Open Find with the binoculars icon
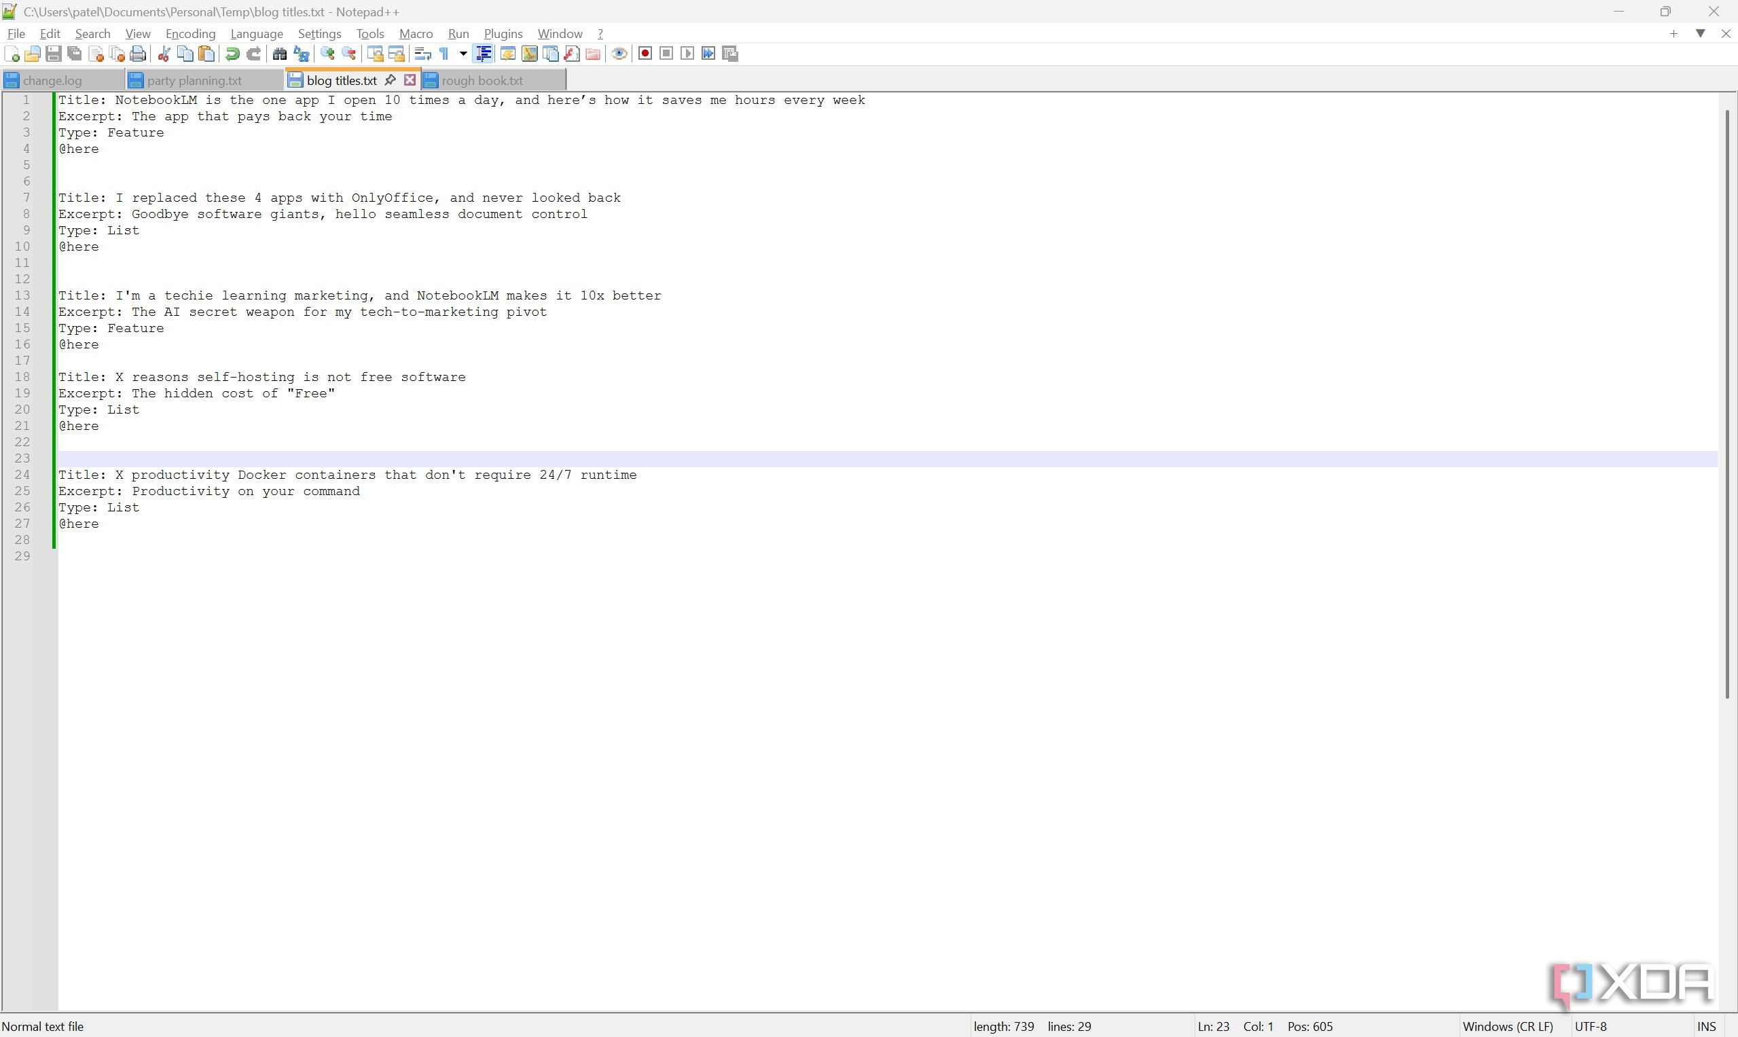Viewport: 1738px width, 1037px height. [x=280, y=54]
